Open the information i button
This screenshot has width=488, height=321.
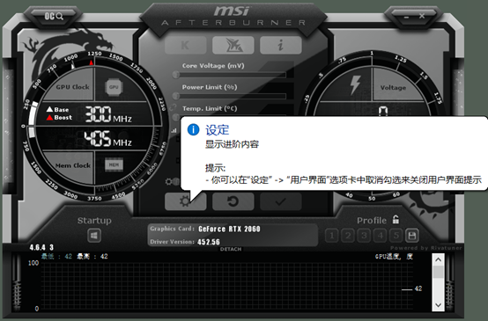tap(281, 46)
